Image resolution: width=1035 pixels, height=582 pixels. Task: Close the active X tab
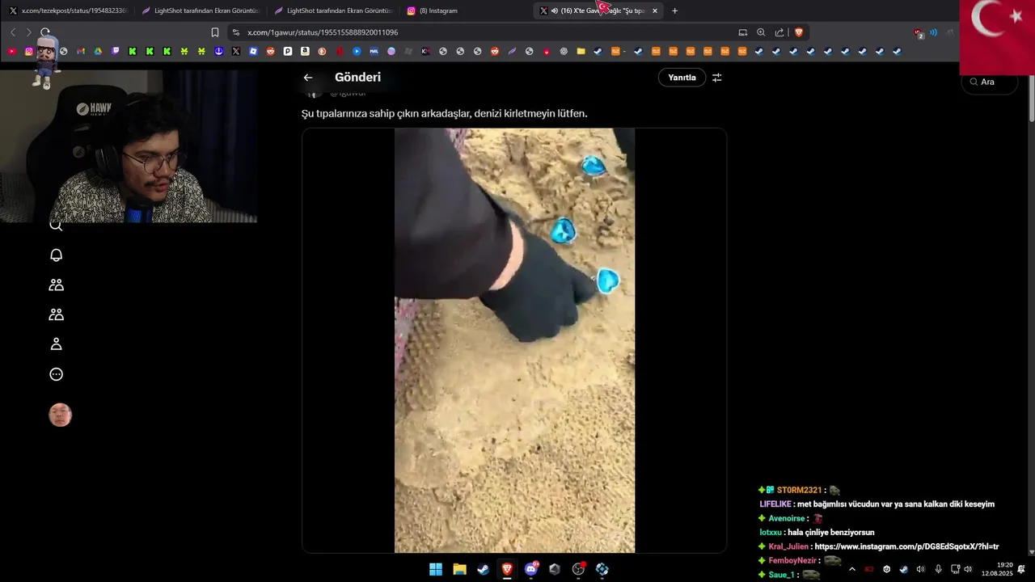pos(655,11)
